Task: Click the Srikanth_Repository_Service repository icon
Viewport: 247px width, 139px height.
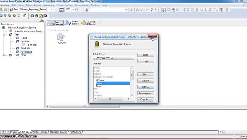Action: point(3,27)
